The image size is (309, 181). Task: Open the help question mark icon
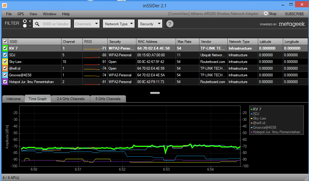(170, 24)
